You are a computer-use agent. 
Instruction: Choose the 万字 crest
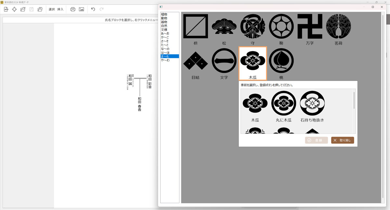[310, 29]
